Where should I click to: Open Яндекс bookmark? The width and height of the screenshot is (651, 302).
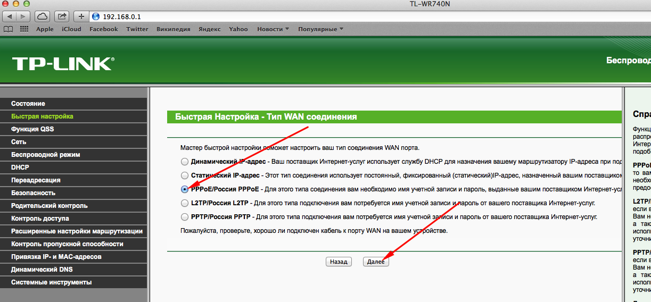coord(210,29)
